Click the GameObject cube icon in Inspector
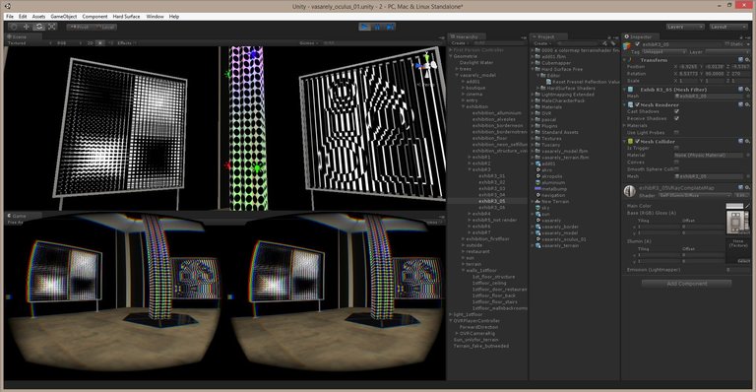The height and width of the screenshot is (392, 756). (x=627, y=46)
